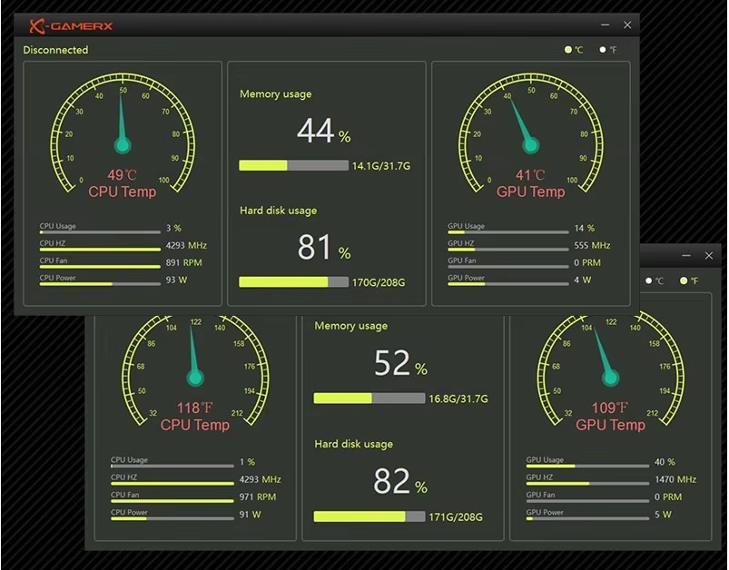The width and height of the screenshot is (729, 570).
Task: Click the 52% memory usage bar
Action: 369,398
